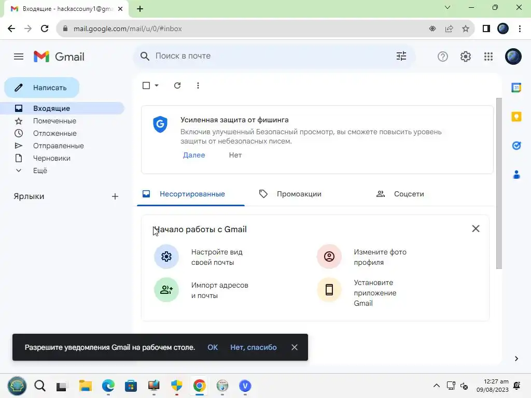Reload the browser page
The image size is (531, 398).
45,29
